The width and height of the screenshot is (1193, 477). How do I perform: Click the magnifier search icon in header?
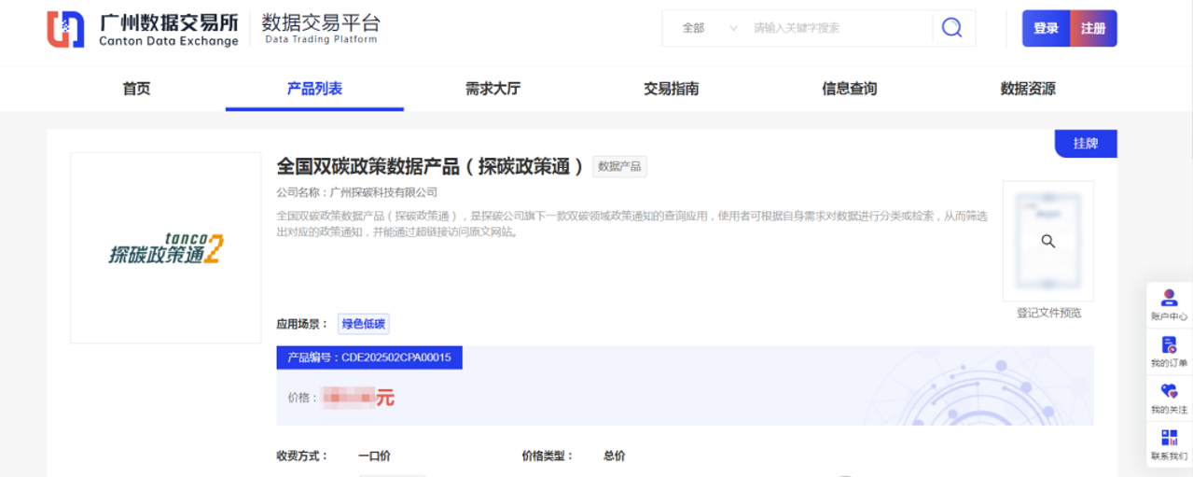pos(951,28)
